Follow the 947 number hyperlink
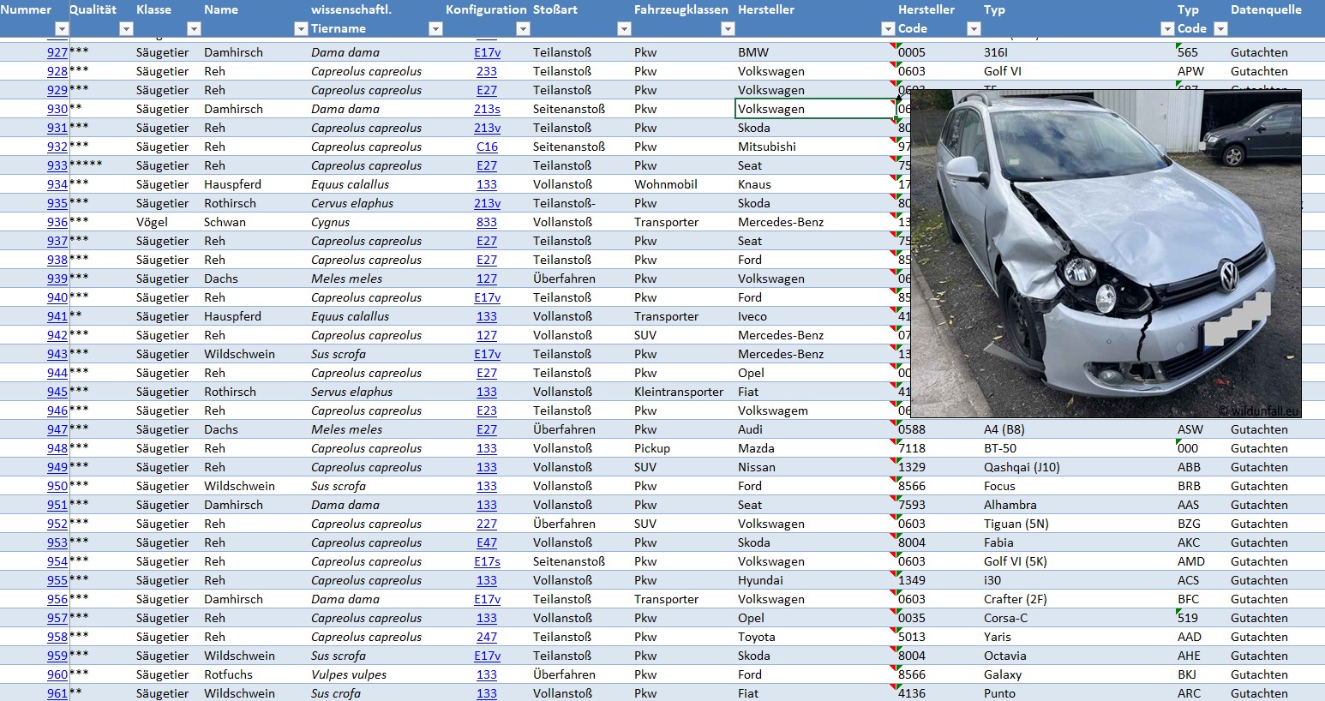The image size is (1325, 701). pos(57,429)
